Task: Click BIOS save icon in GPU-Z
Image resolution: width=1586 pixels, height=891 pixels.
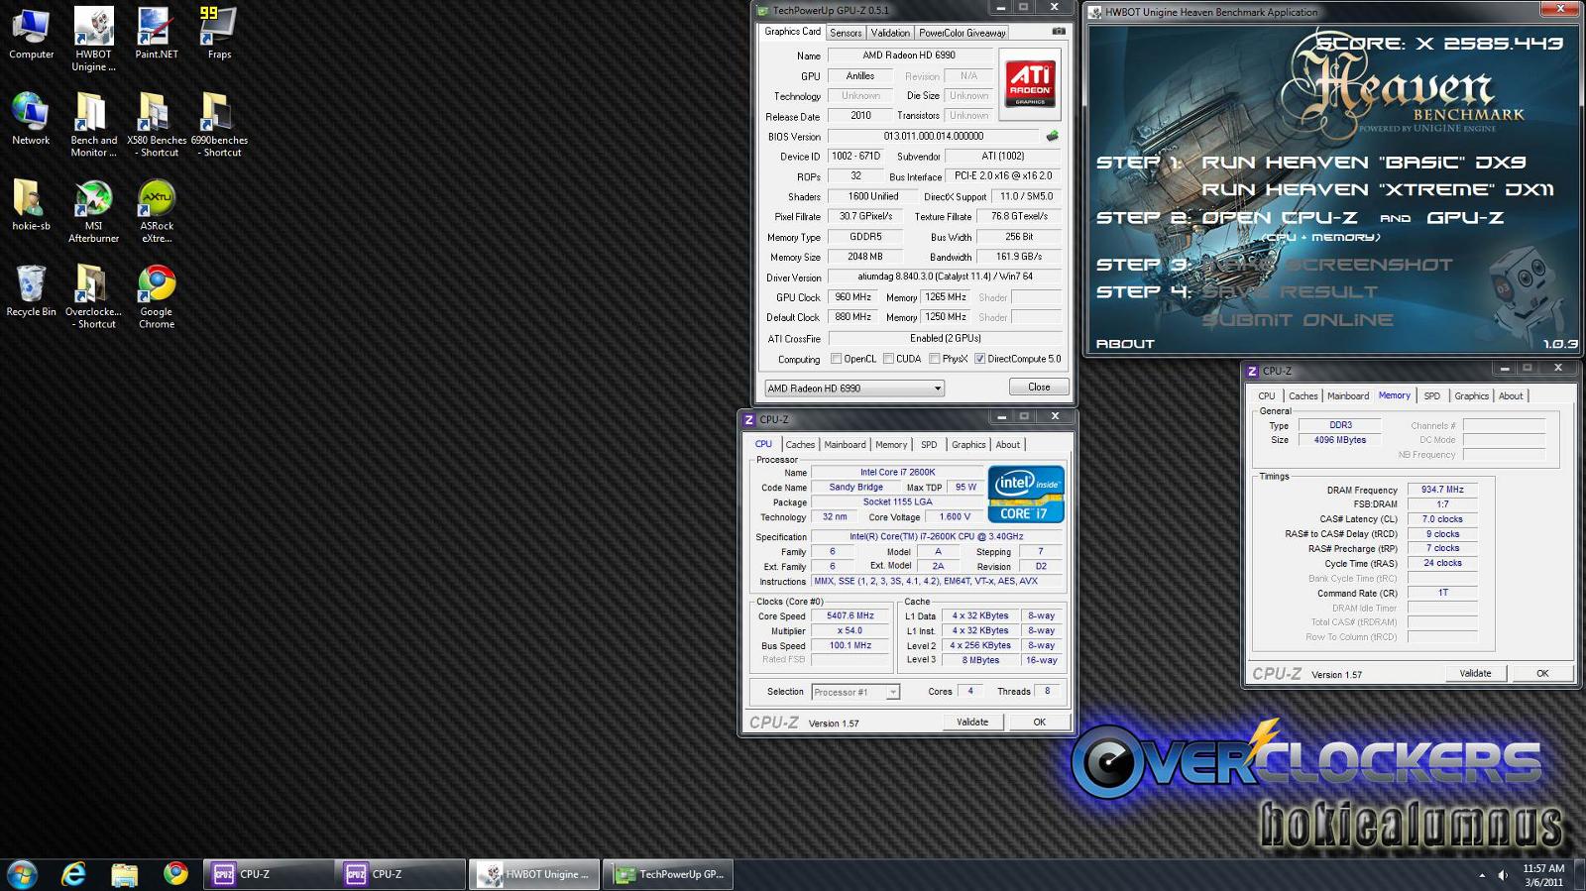Action: (1052, 136)
